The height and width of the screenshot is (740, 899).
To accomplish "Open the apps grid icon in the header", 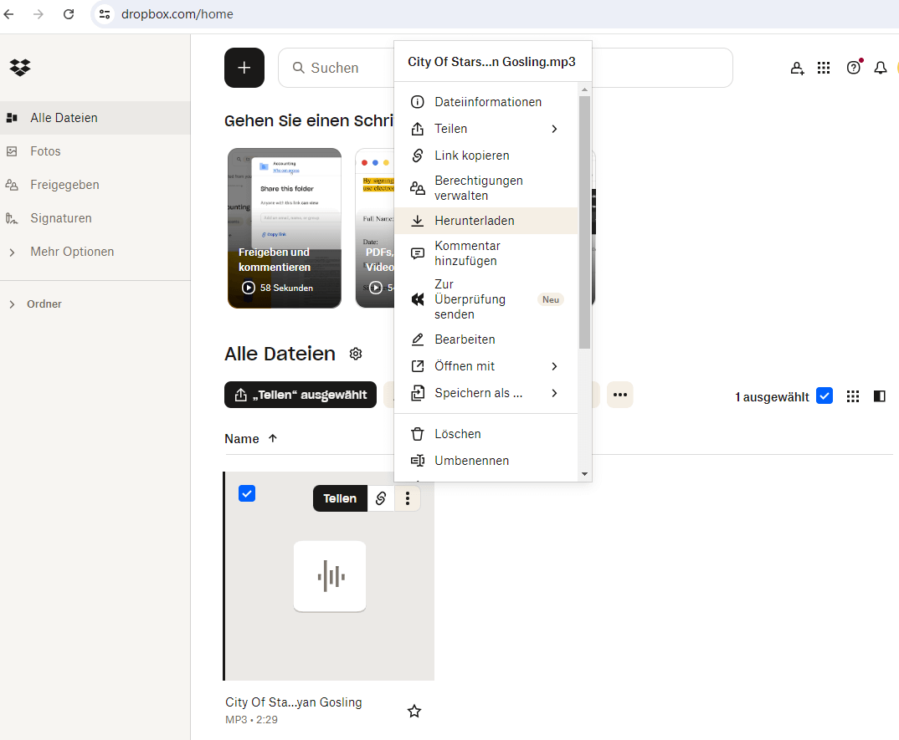I will click(x=824, y=69).
